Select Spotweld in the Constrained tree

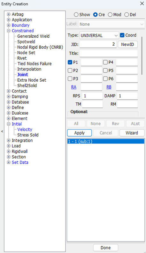pos(26,42)
